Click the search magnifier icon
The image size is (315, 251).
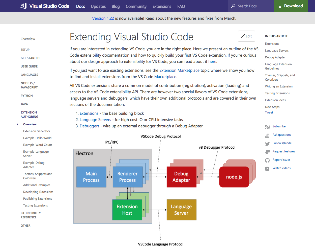(233, 6)
